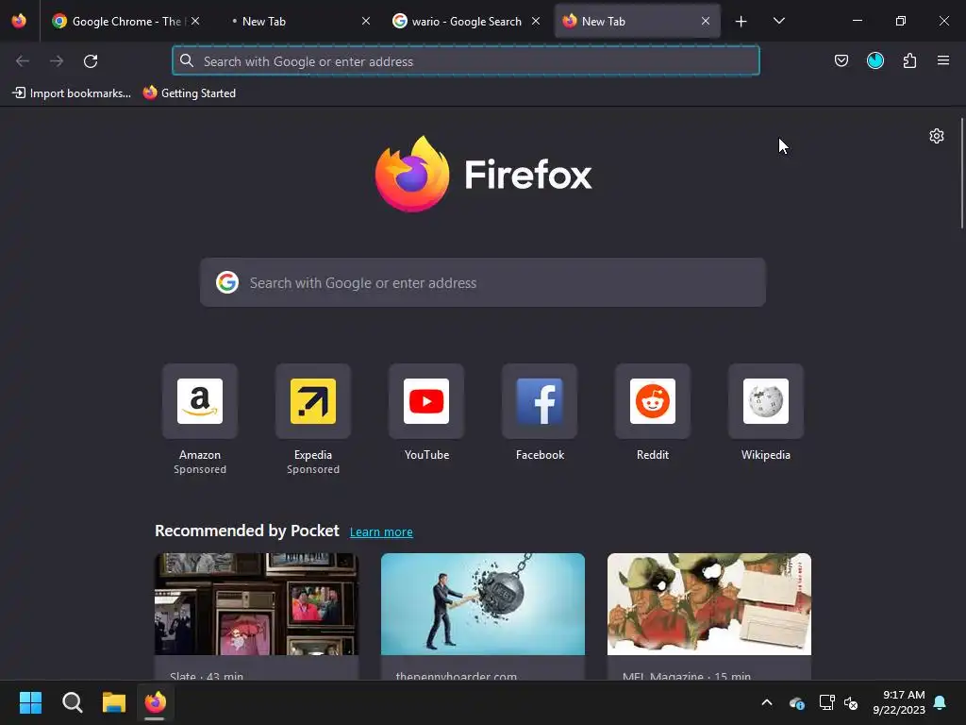
Task: Close the active New Tab tab
Action: [x=706, y=21]
